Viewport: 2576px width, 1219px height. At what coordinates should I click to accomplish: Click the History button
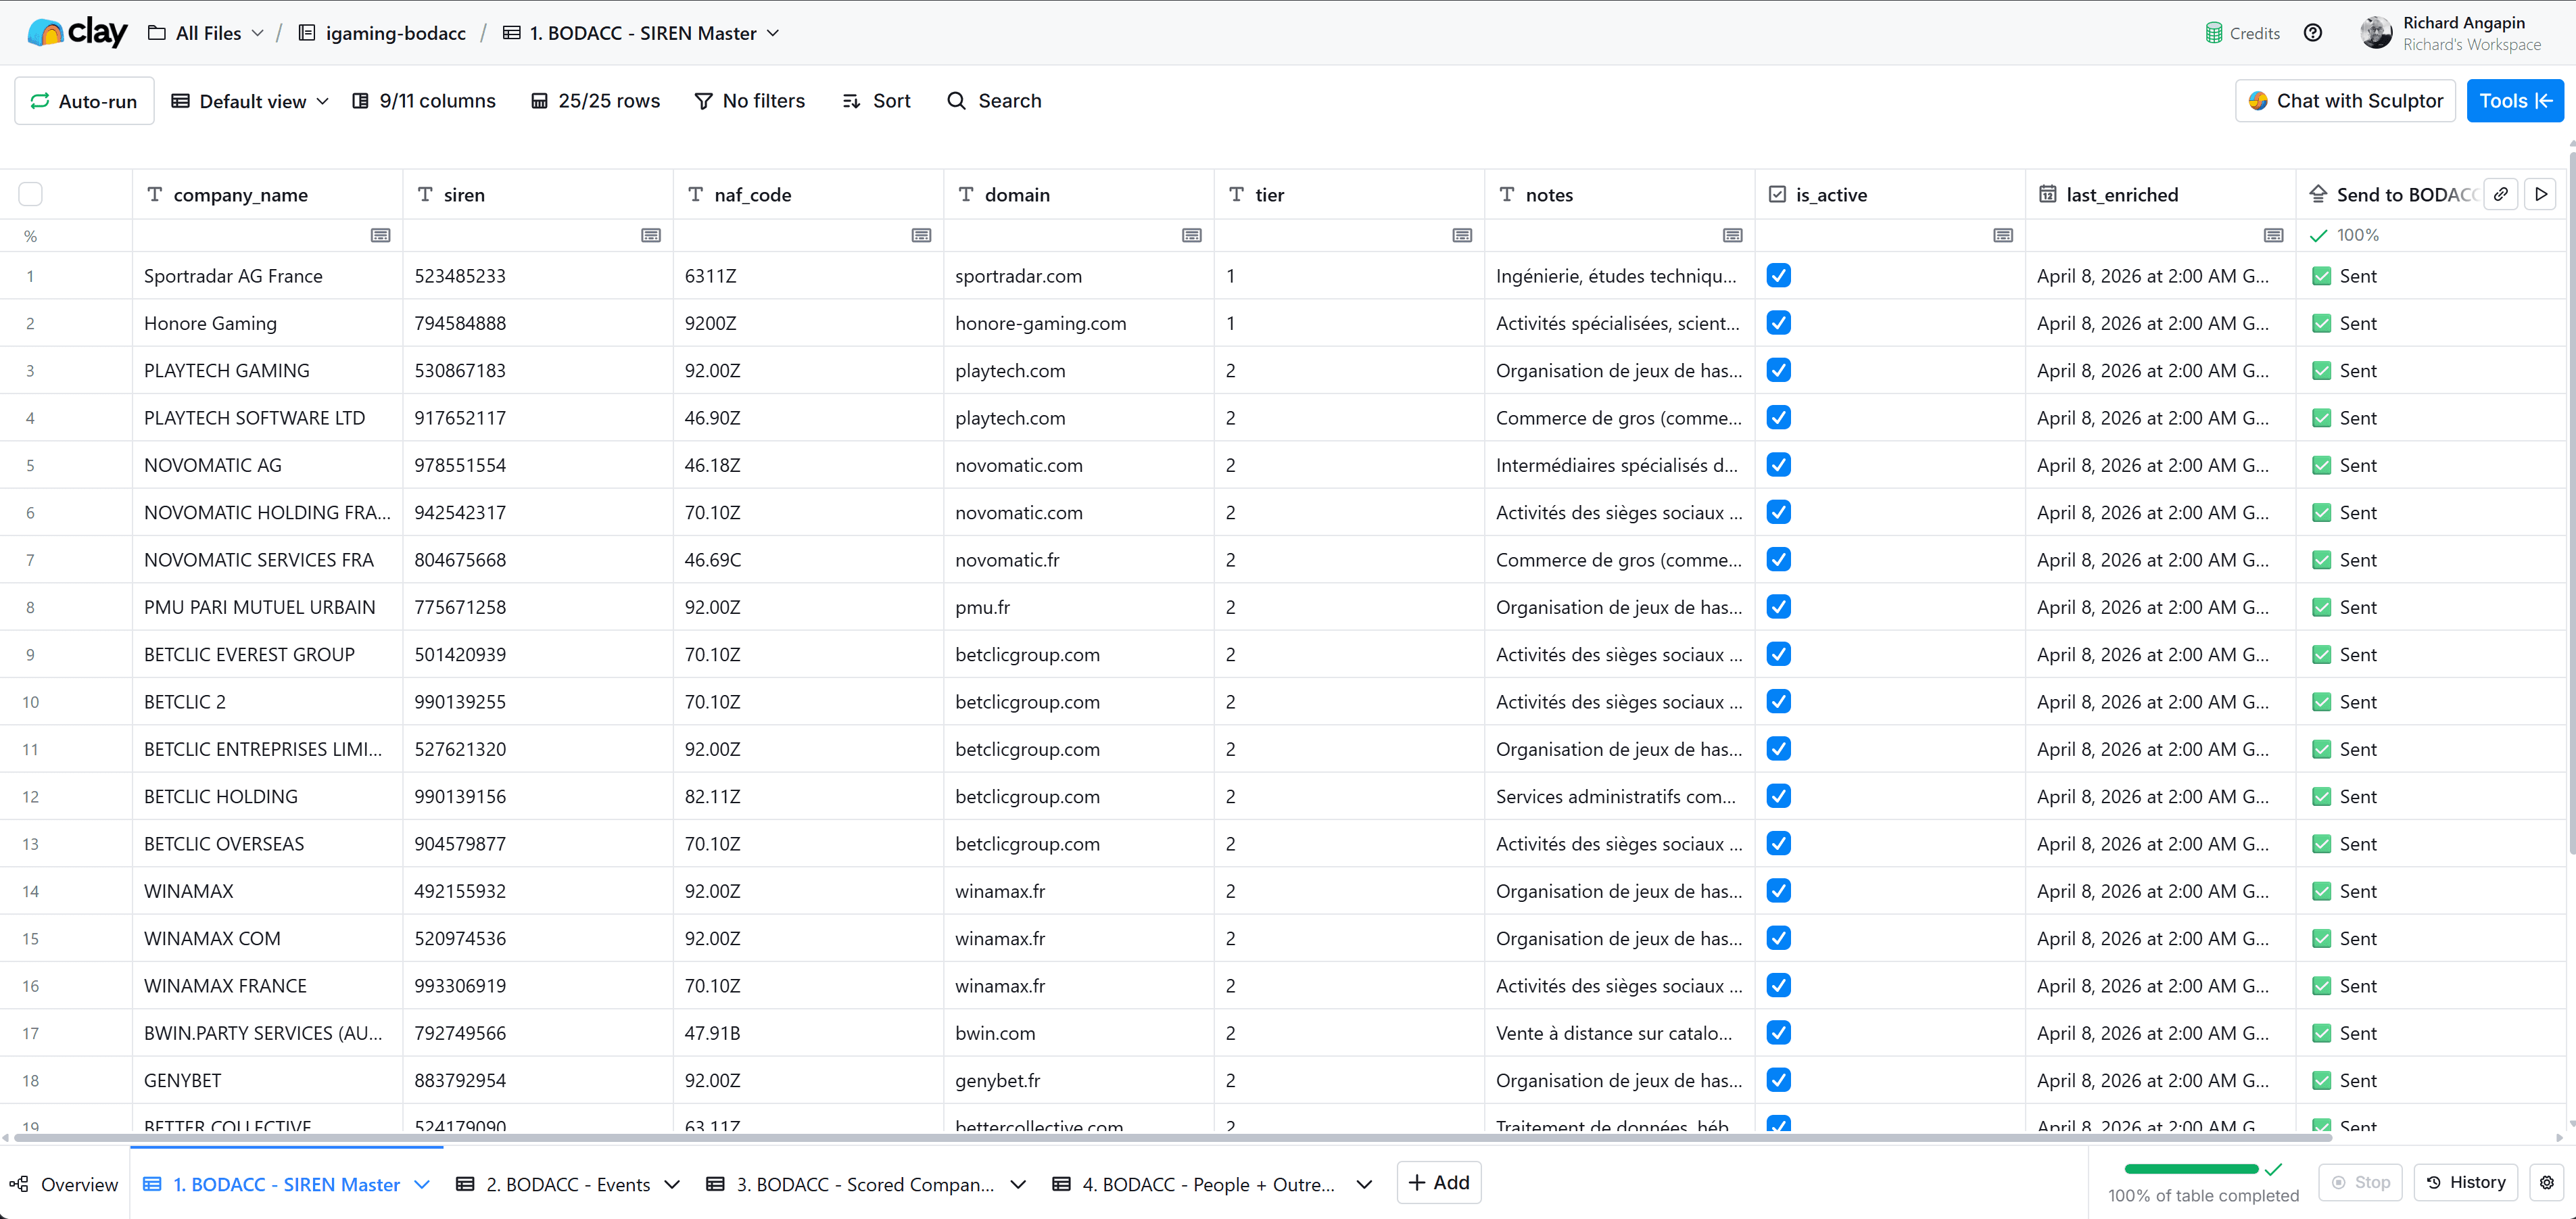point(2465,1182)
